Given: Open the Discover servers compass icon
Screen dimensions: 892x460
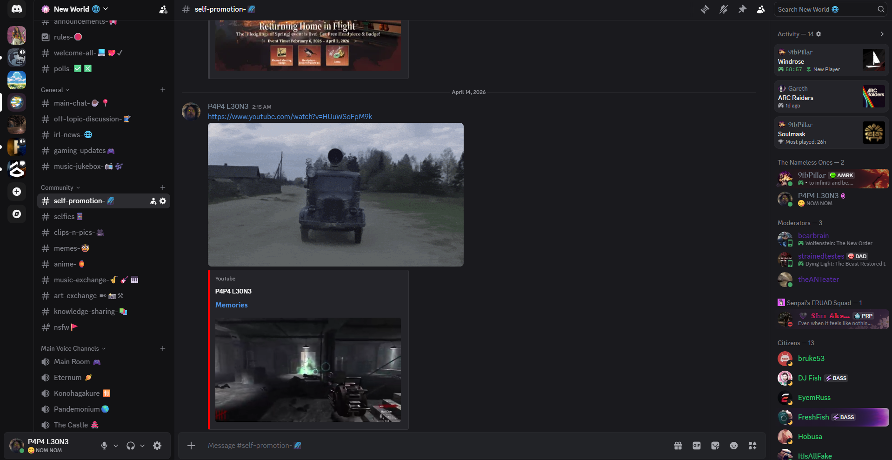Looking at the screenshot, I should 17,214.
